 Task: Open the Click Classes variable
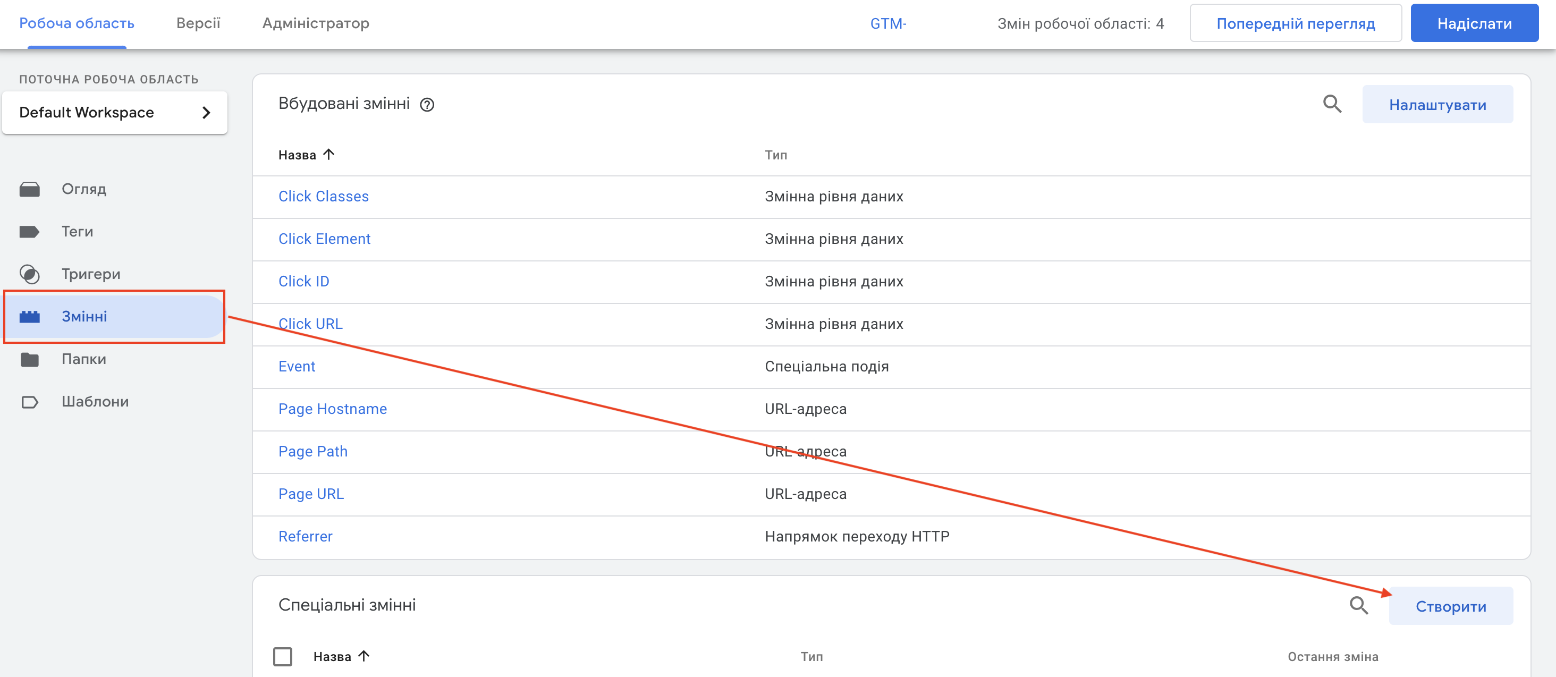[325, 196]
